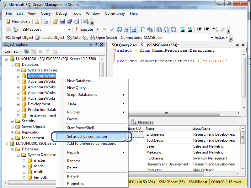This screenshot has height=188, width=251.
Task: Collapse the select statement outline in the editor
Action: tap(114, 51)
